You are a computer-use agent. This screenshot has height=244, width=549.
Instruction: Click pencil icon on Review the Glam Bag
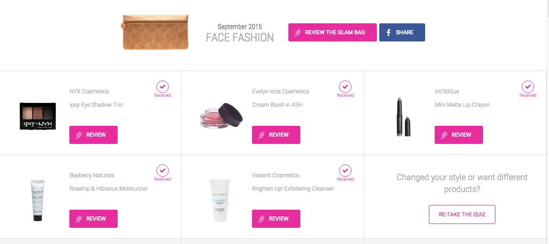point(297,32)
